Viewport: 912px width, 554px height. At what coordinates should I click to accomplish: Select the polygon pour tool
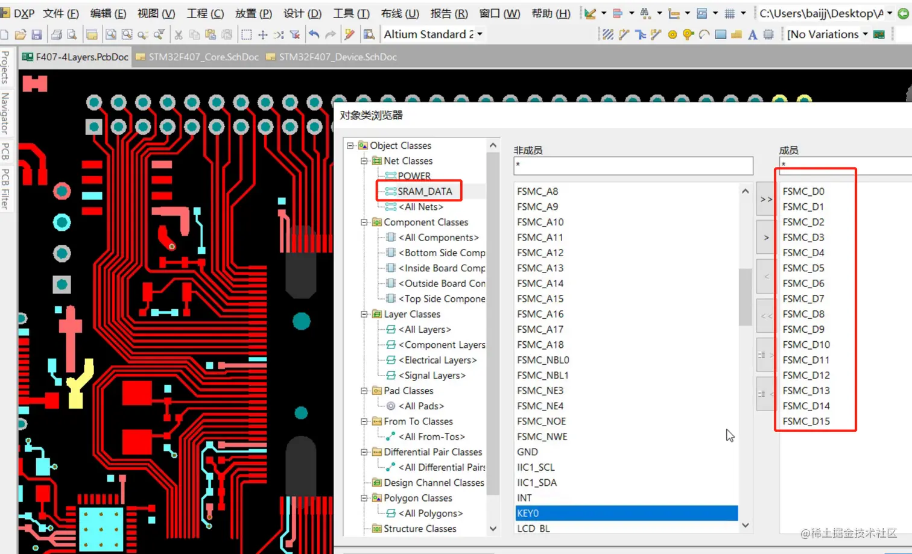tap(736, 35)
